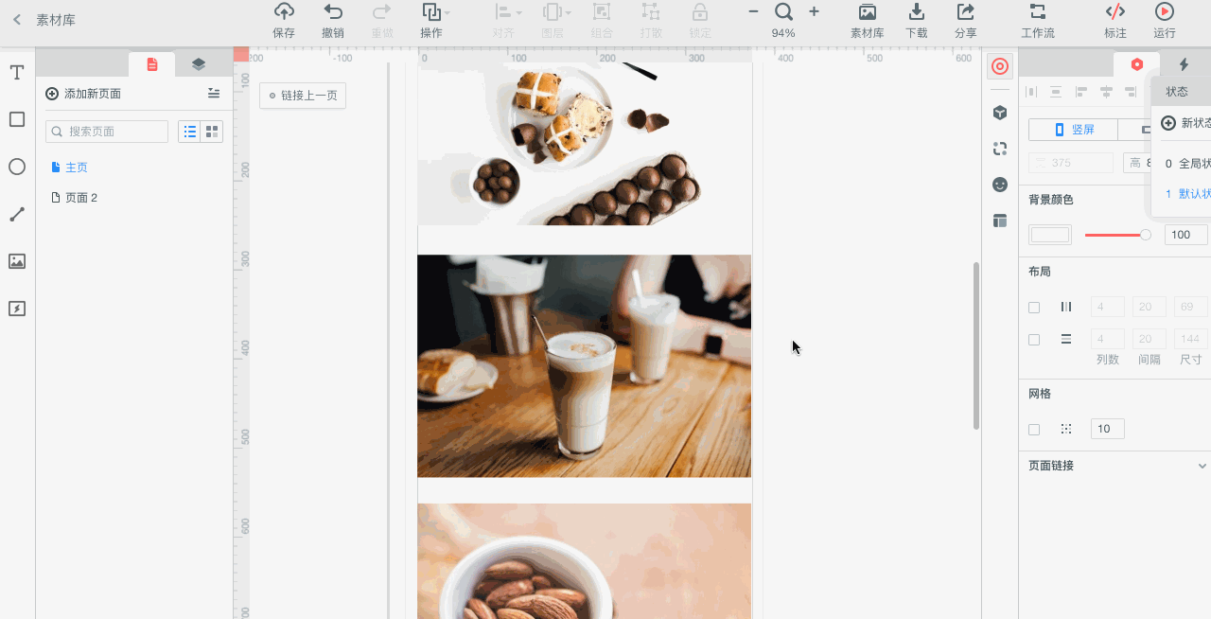Click the page width field showing 375
Viewport: 1211px width, 619px height.
1071,163
